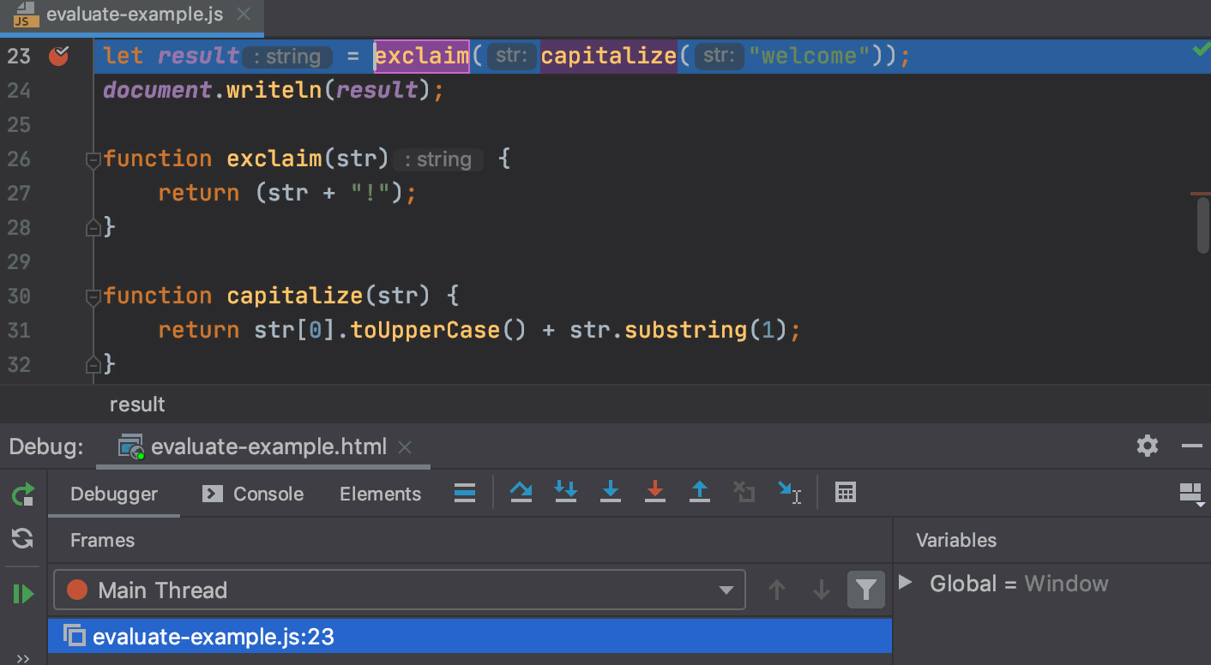Resume program with green play icon

23,593
